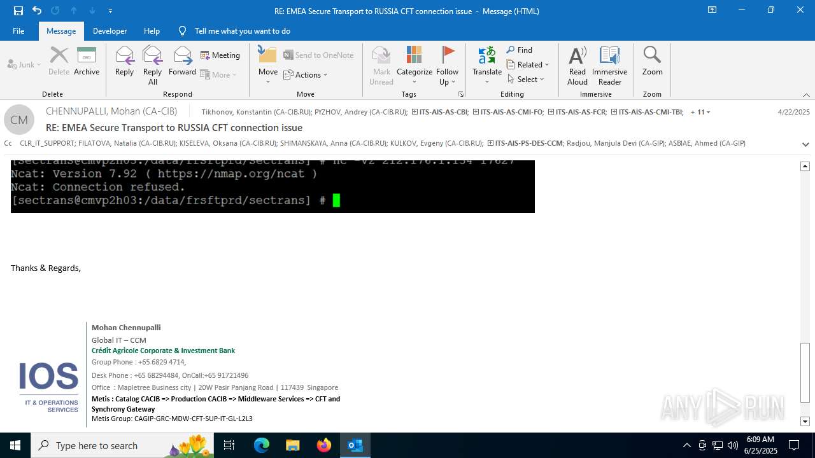
Task: Expand the ITS-AIS-AS-FCR group
Action: click(x=551, y=112)
